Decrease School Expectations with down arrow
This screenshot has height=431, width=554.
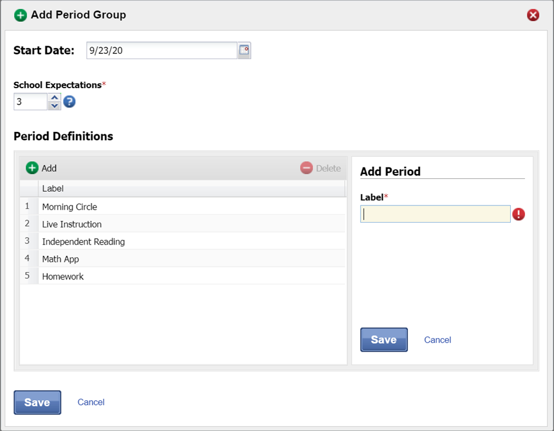tap(54, 106)
